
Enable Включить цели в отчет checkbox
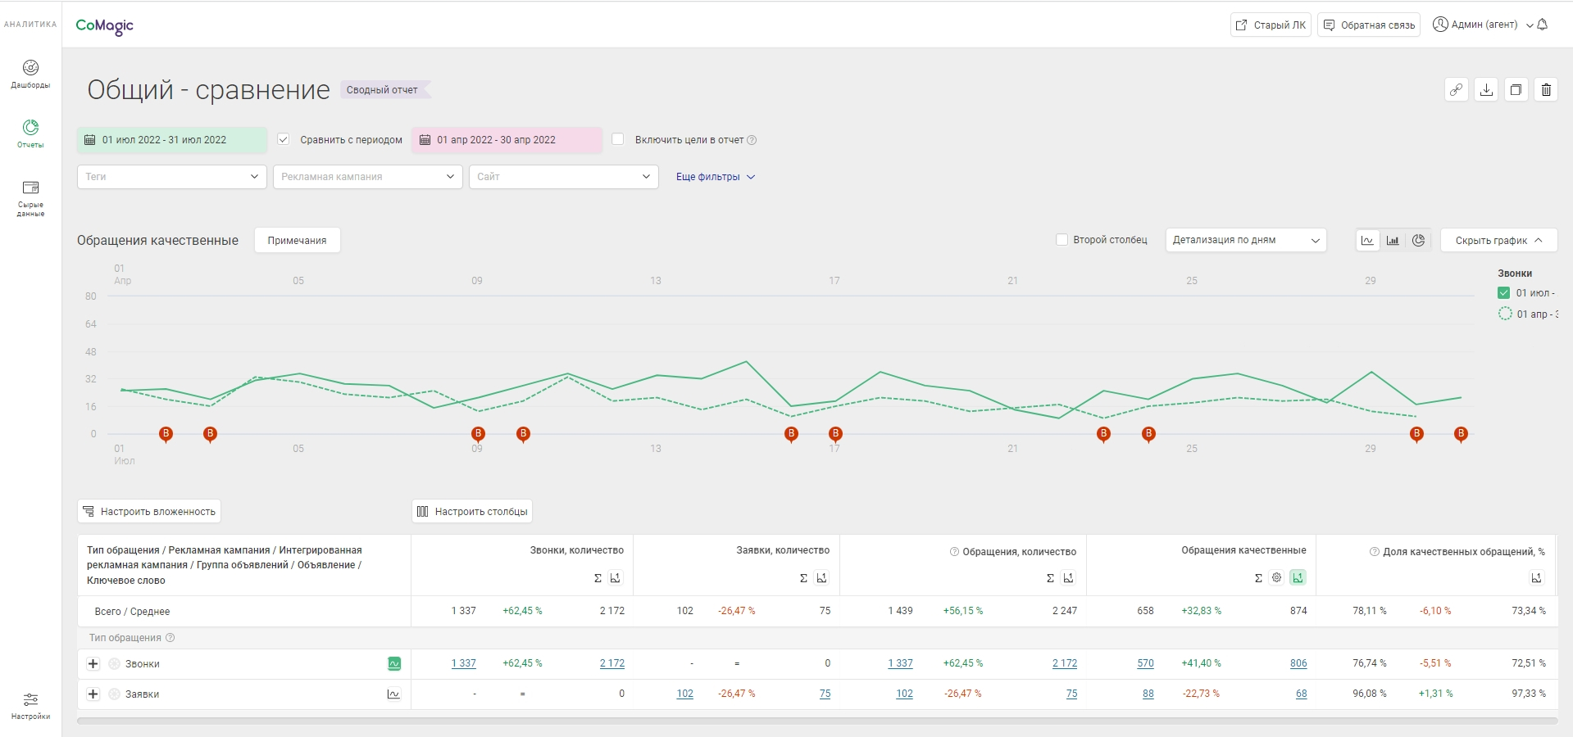tap(618, 140)
